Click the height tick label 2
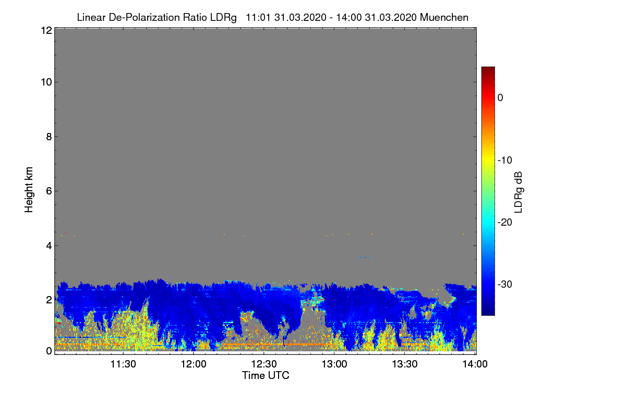This screenshot has height=417, width=626. click(48, 300)
